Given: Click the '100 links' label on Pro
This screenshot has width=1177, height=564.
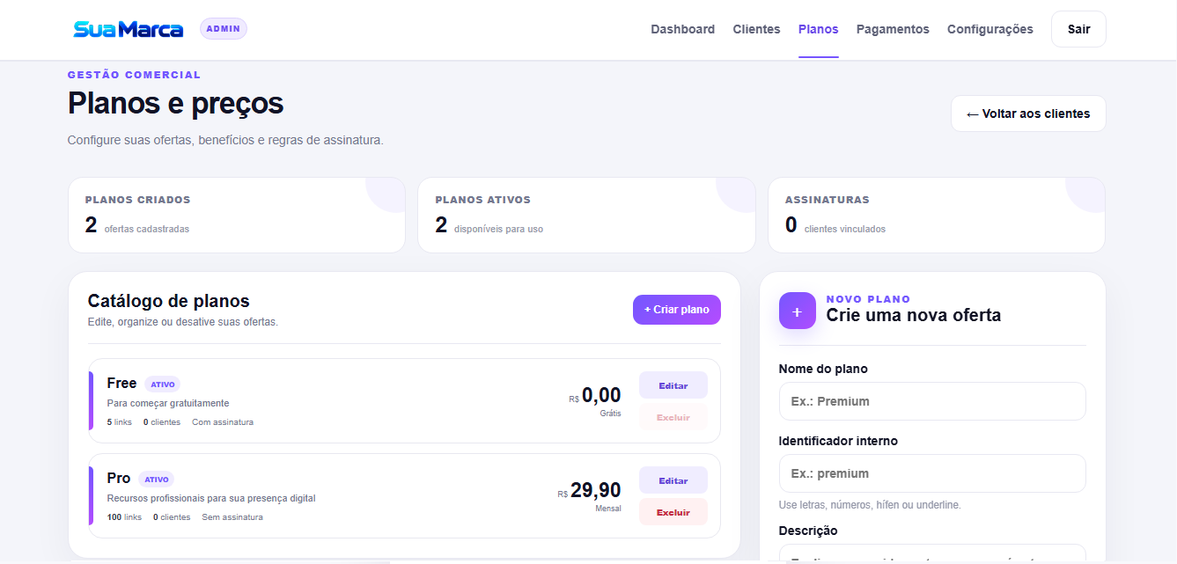Looking at the screenshot, I should coord(124,517).
